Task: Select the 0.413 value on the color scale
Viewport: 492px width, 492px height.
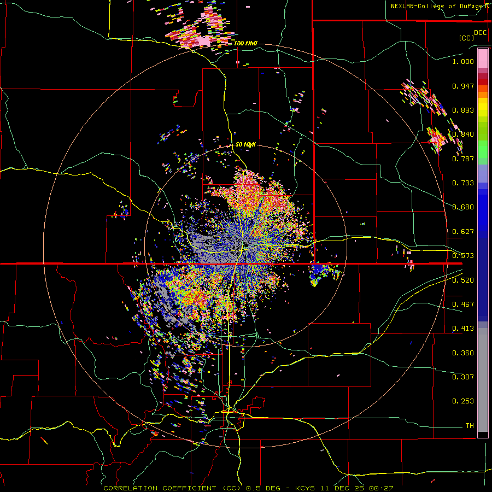Action: 463,328
